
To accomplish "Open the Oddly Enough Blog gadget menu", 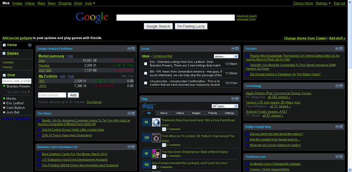I will tap(337, 127).
